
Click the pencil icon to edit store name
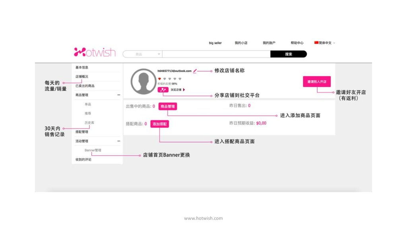coord(195,71)
